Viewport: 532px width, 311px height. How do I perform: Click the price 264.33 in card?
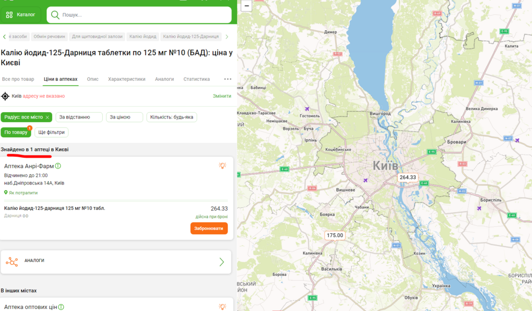pyautogui.click(x=219, y=208)
